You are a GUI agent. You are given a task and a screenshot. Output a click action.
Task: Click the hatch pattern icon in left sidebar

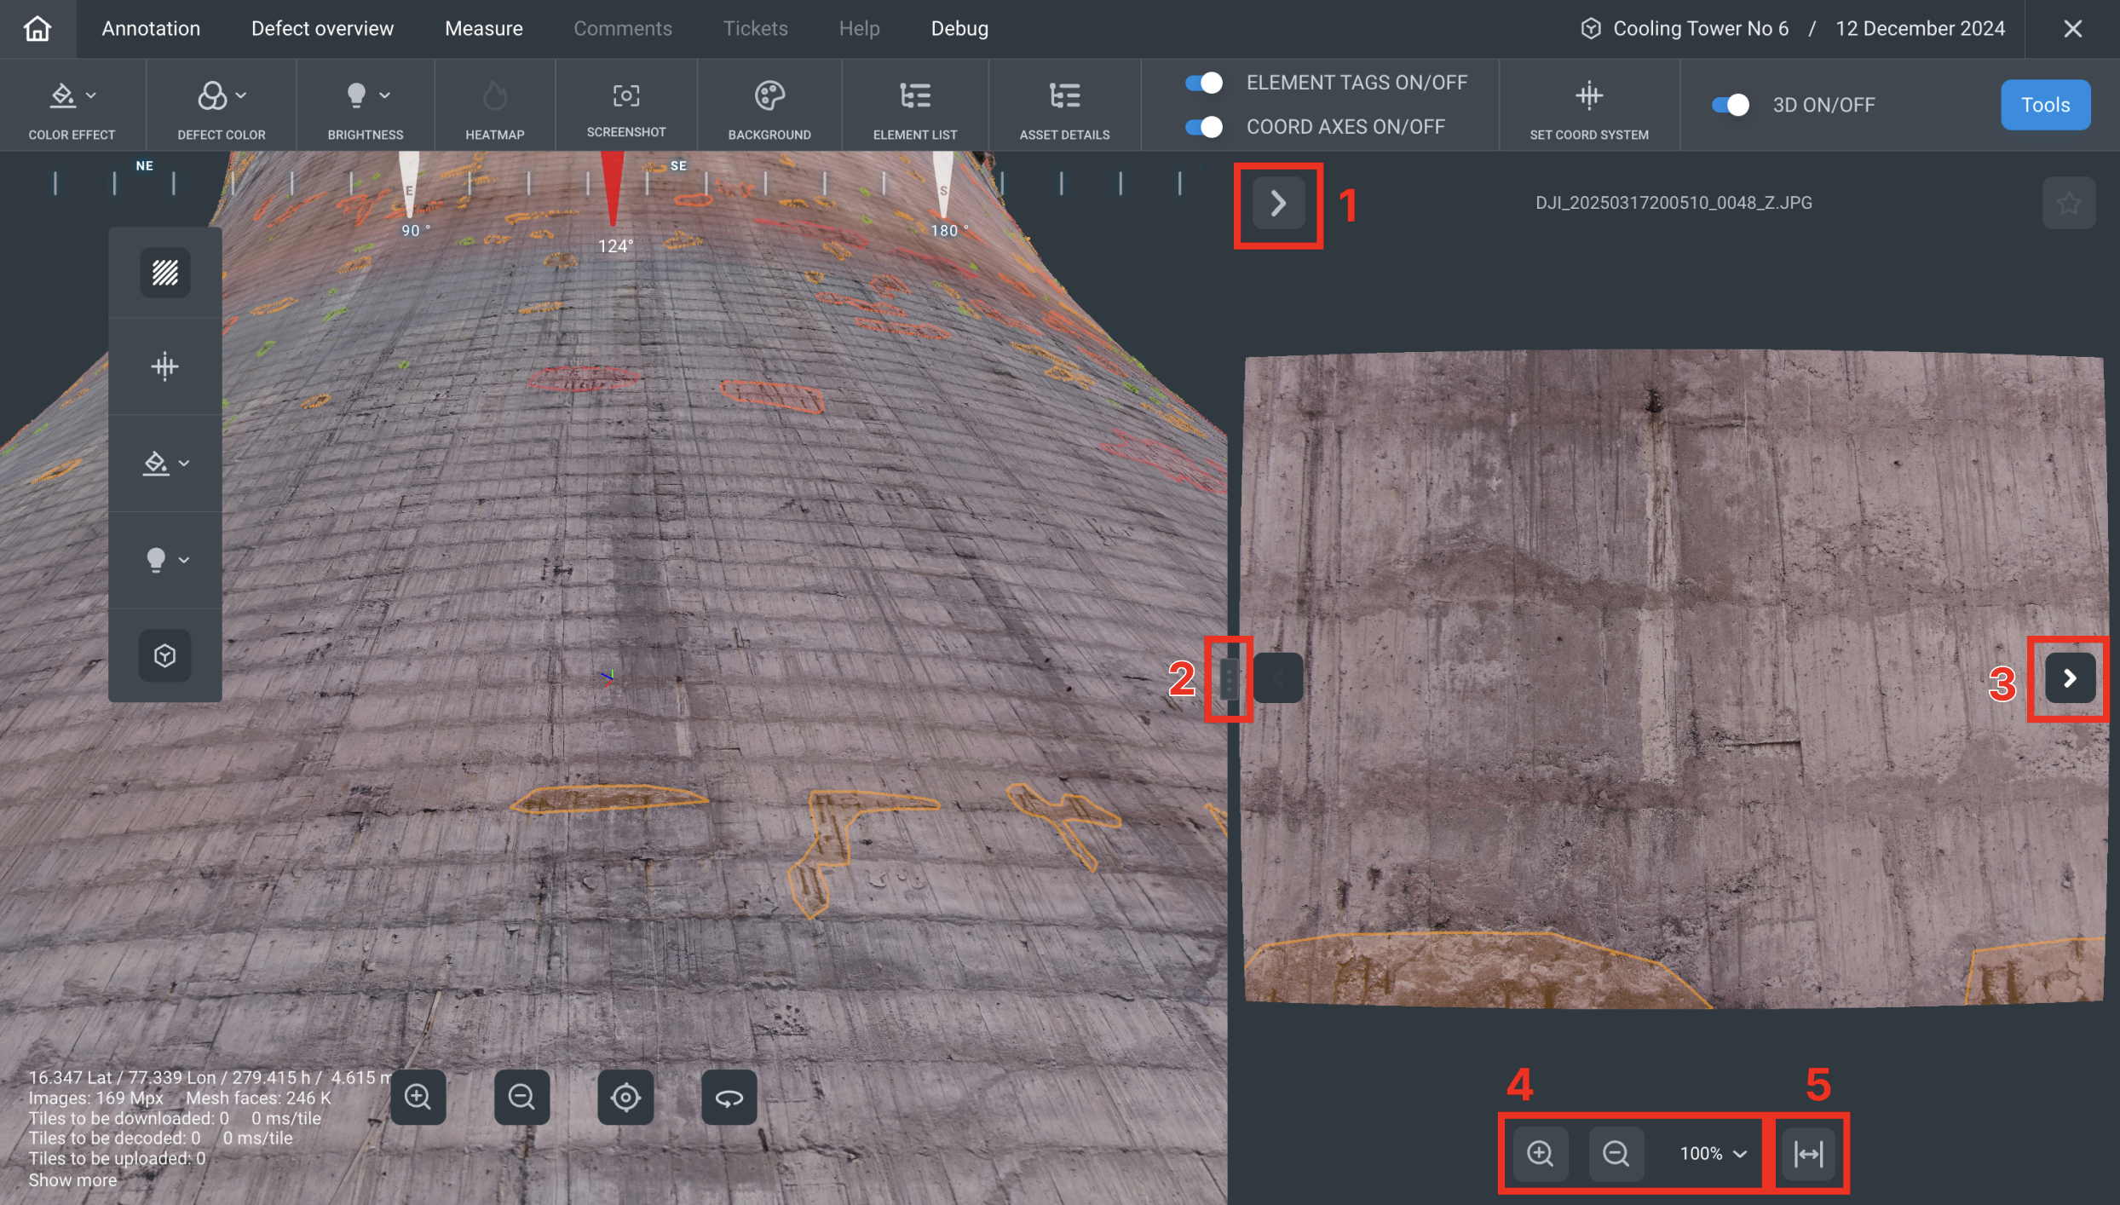pyautogui.click(x=164, y=273)
